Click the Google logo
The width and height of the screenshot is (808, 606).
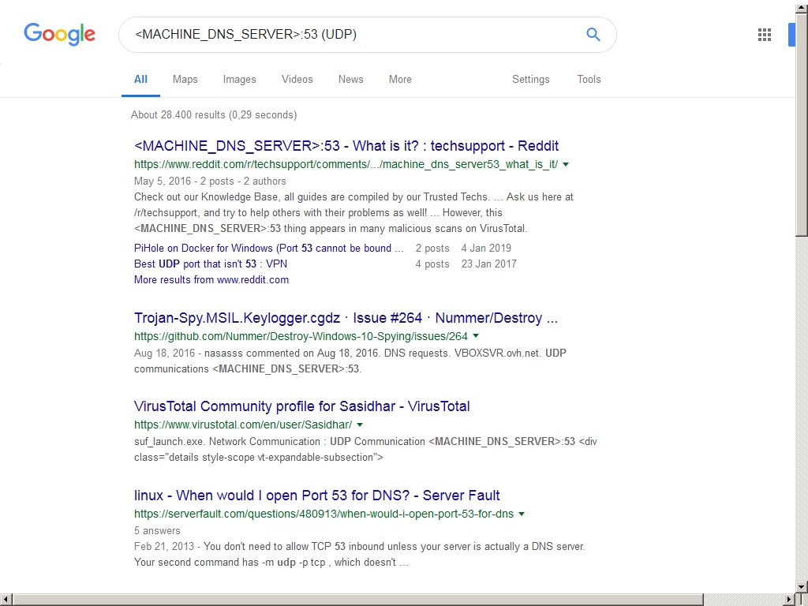60,34
